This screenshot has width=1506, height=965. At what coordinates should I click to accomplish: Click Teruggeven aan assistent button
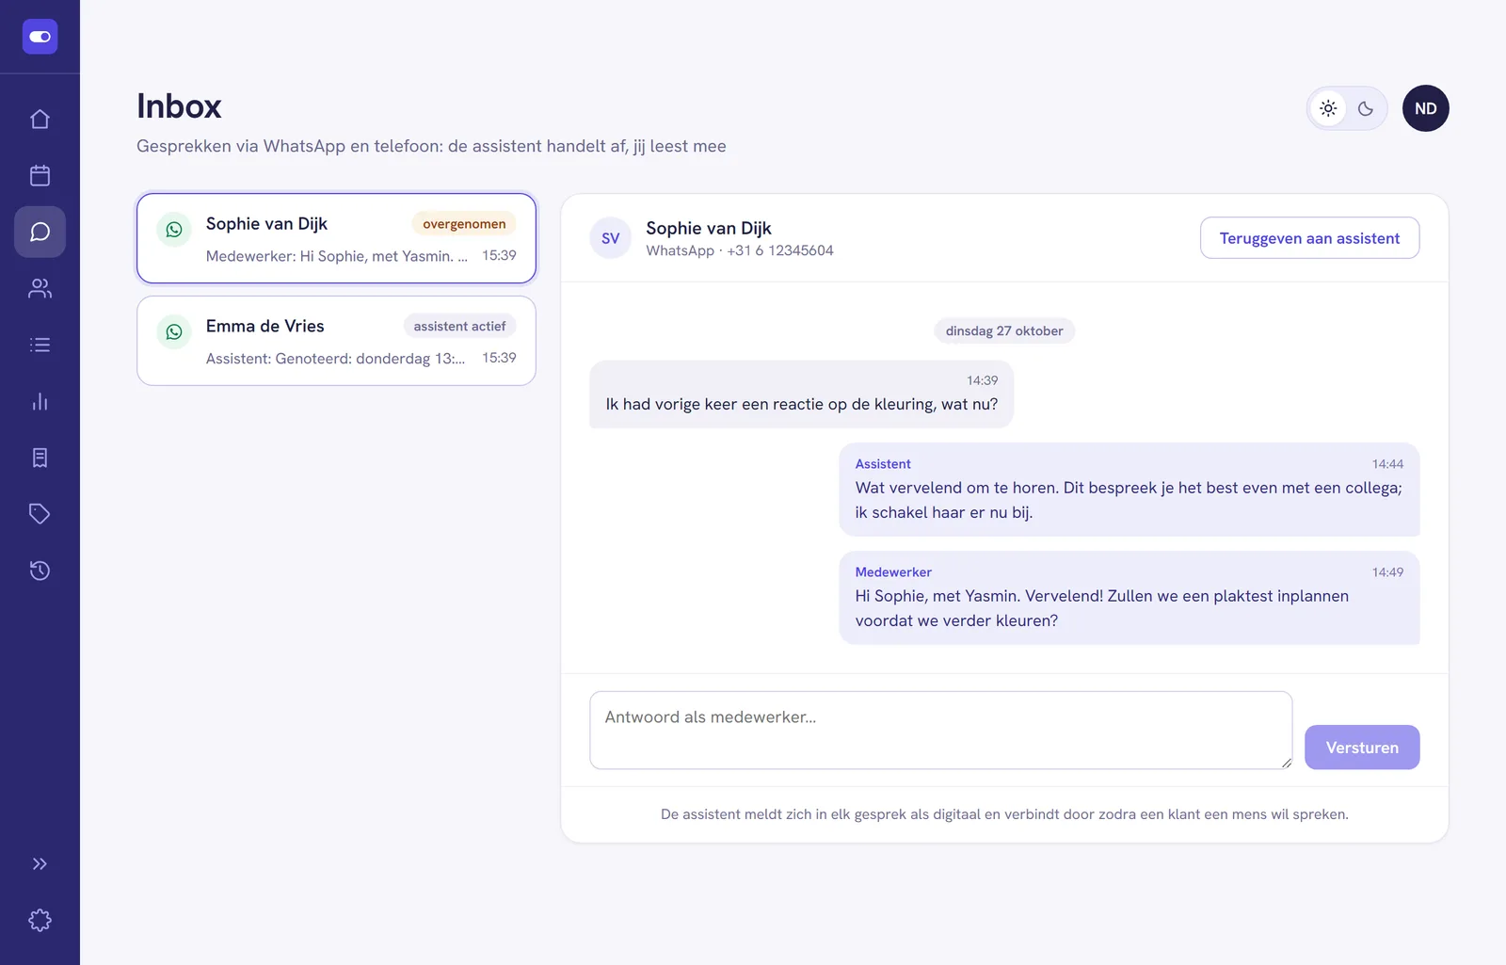[x=1309, y=238]
